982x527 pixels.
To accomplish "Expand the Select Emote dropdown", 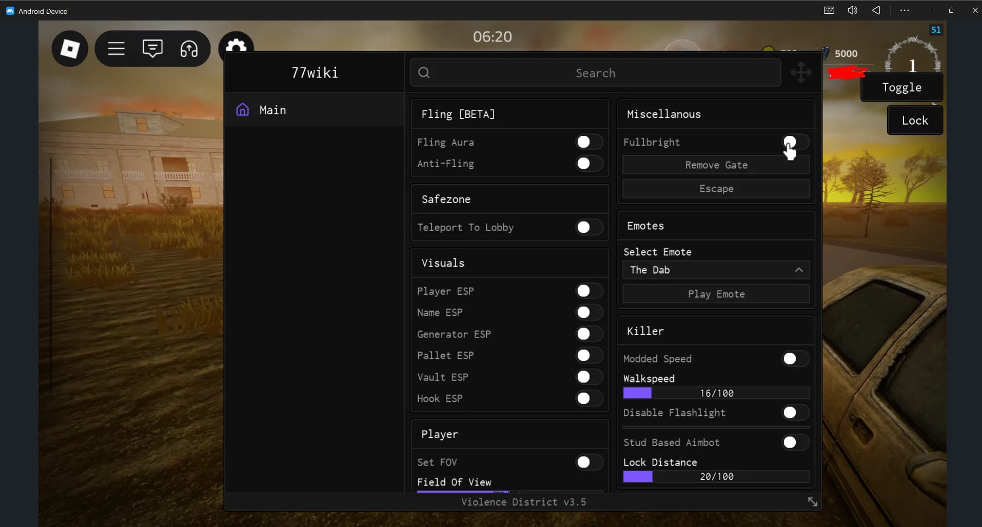I will (716, 270).
